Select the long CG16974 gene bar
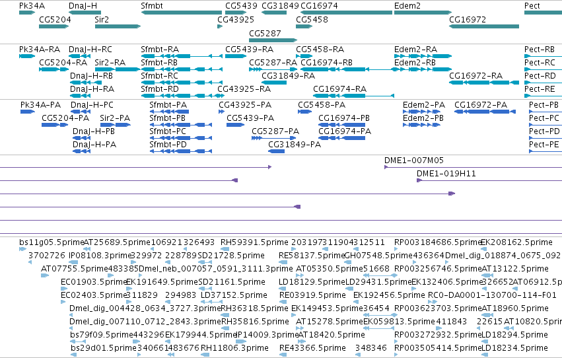This screenshot has height=358, width=562. (347, 13)
